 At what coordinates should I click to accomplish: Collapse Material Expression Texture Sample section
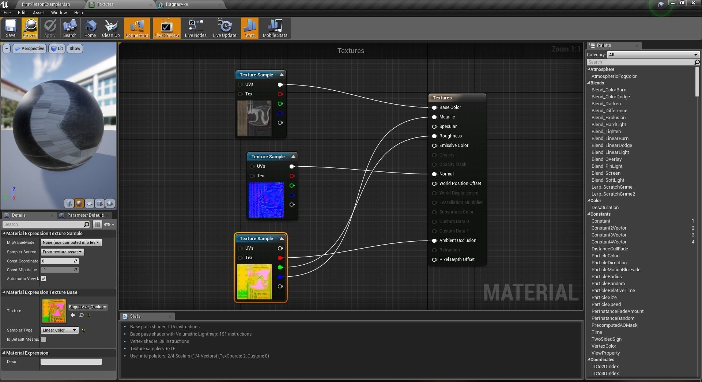[4, 233]
